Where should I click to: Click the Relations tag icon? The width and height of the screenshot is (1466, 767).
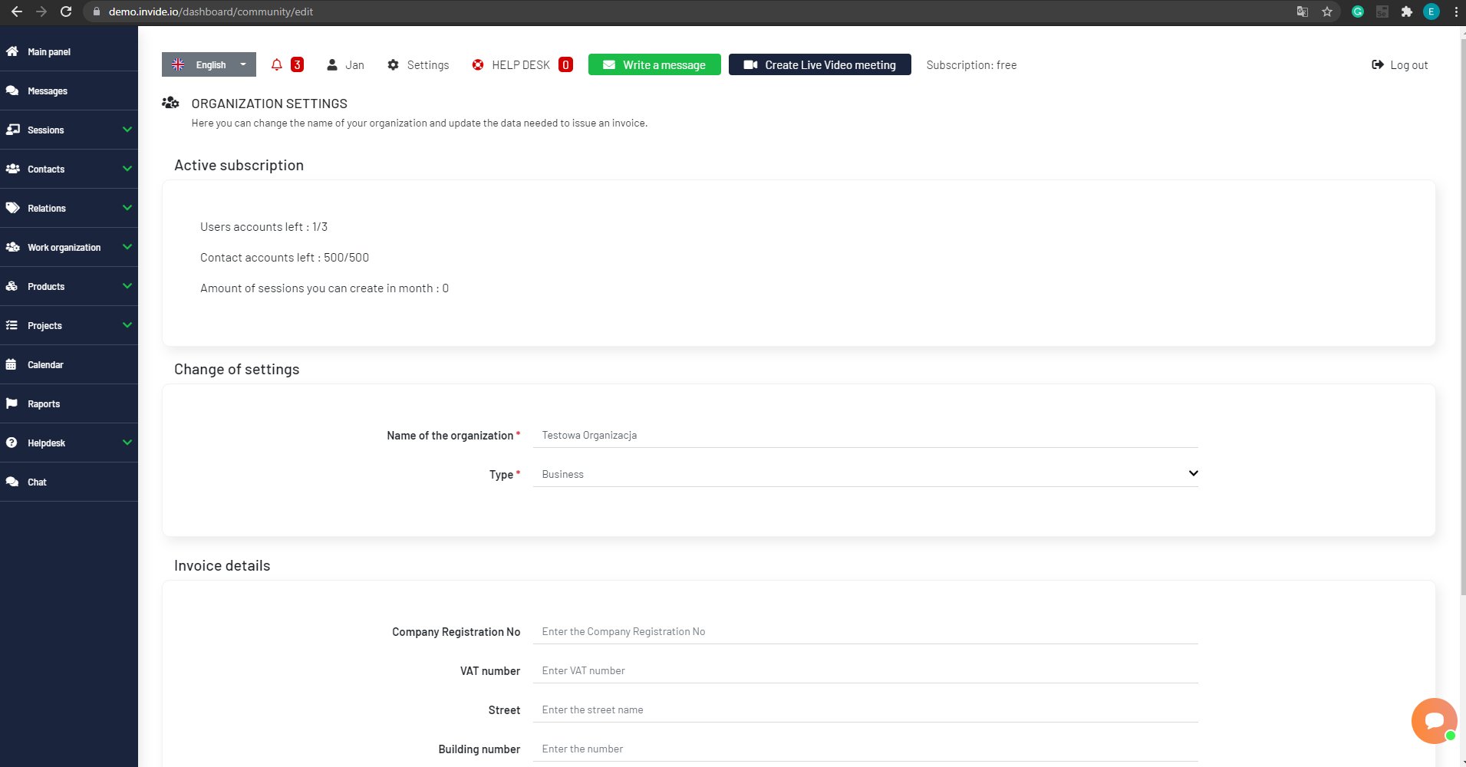[12, 208]
